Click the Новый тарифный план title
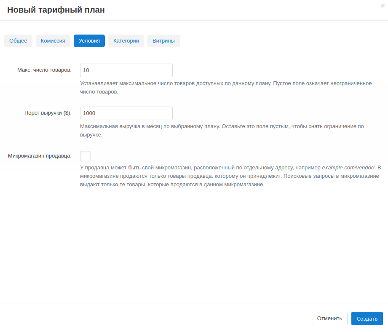Viewport: 388px width, 332px height. [56, 10]
